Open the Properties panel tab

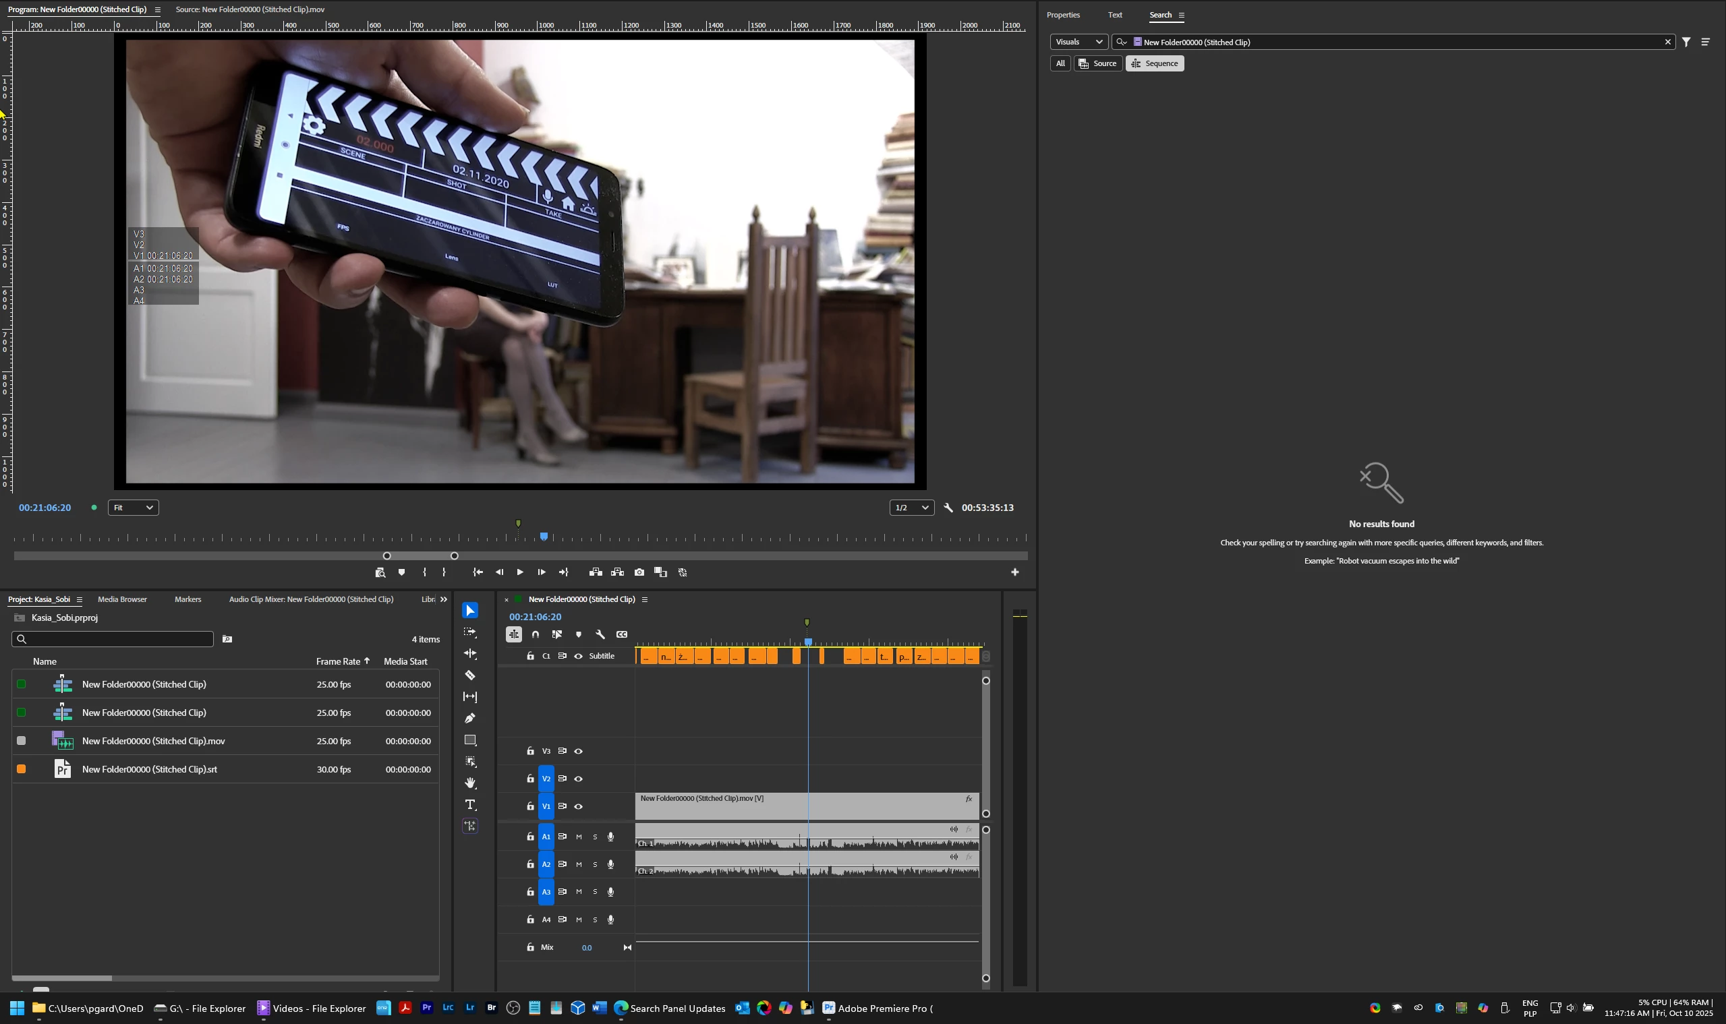click(1062, 16)
